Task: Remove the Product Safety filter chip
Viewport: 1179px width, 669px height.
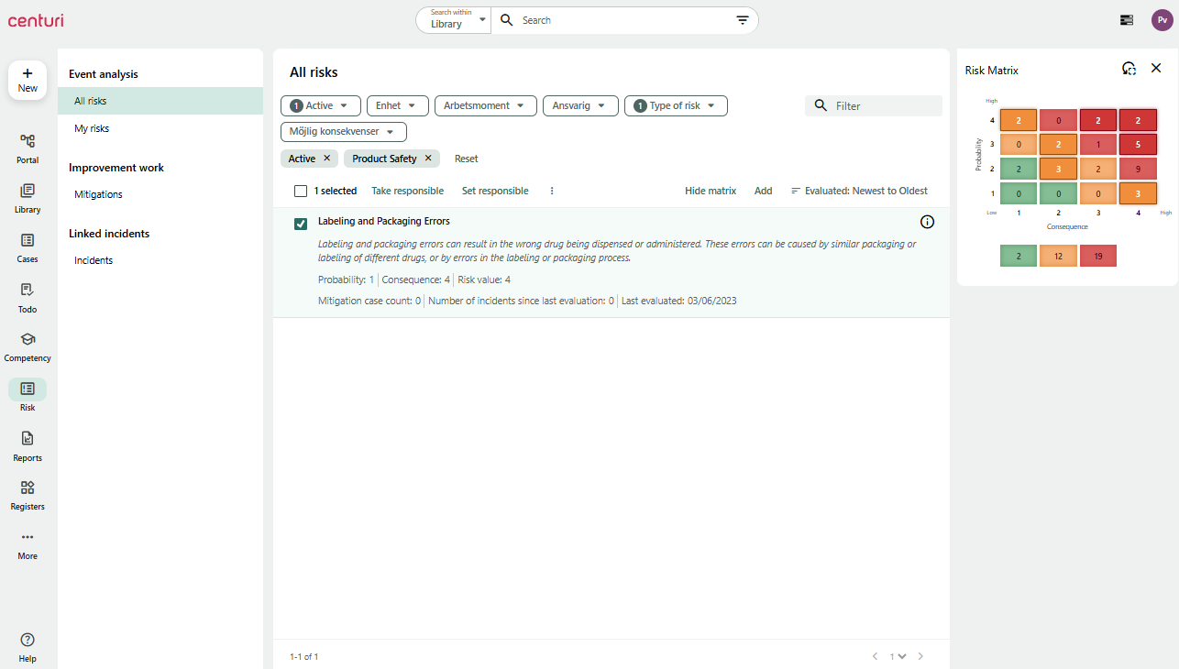Action: point(428,159)
